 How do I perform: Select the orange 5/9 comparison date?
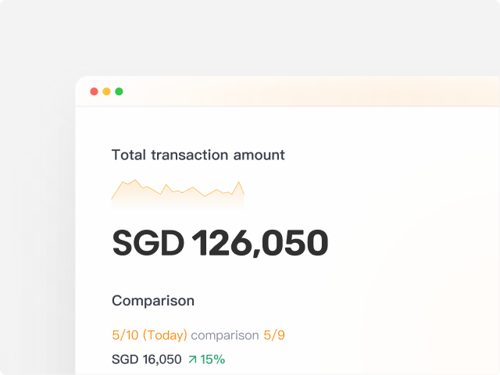(274, 335)
